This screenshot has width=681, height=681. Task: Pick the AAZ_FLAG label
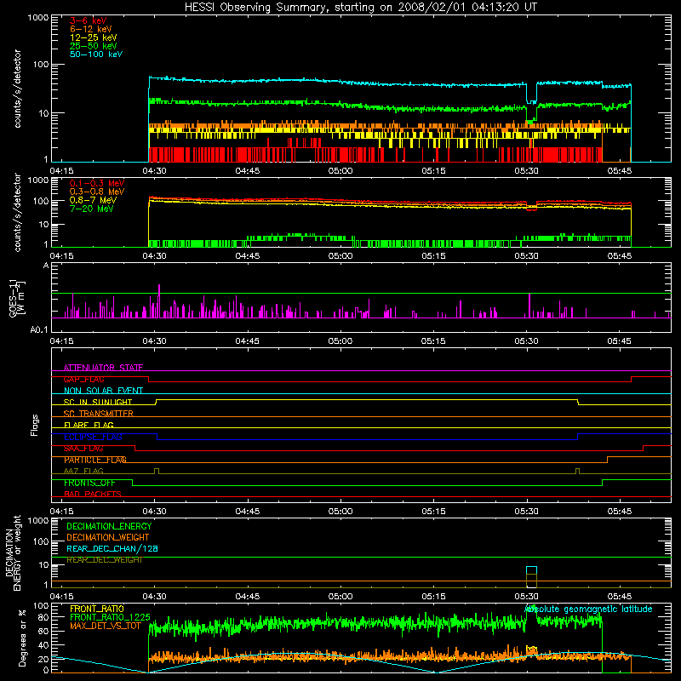(x=83, y=471)
